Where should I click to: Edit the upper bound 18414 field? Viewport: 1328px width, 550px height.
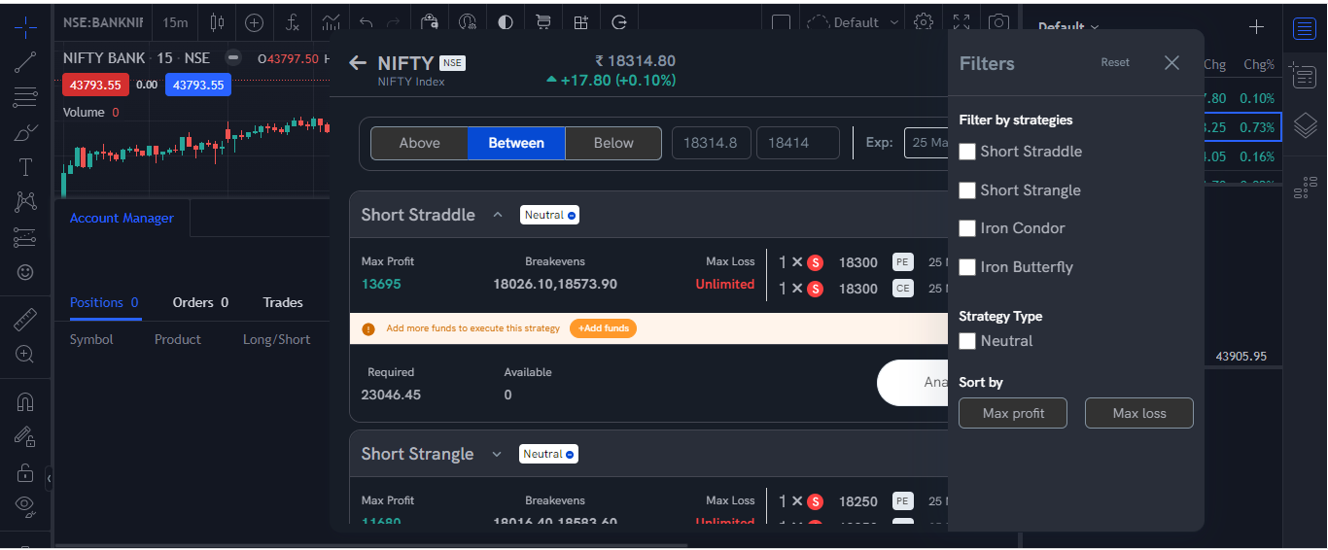pyautogui.click(x=797, y=143)
